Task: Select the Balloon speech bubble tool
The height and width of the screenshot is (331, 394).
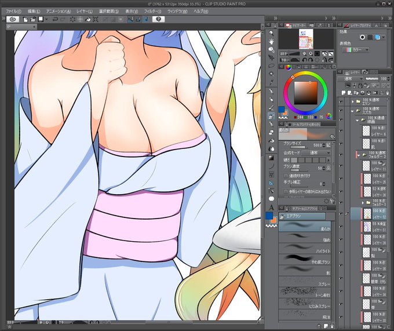Action: [x=271, y=199]
